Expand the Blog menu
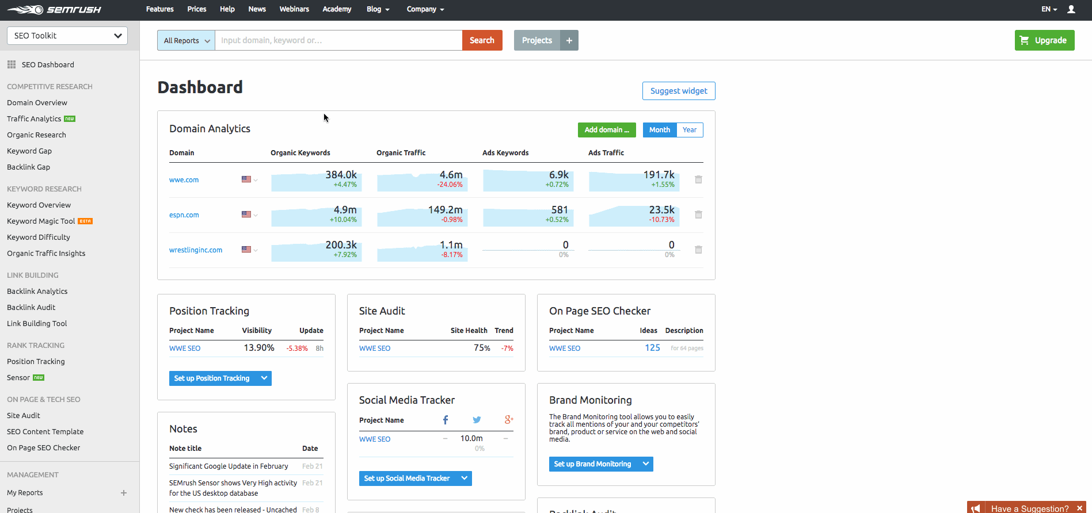 pyautogui.click(x=378, y=9)
